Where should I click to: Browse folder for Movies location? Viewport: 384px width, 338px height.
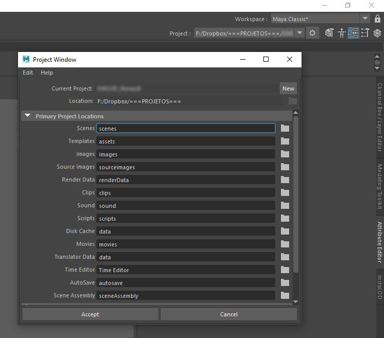pyautogui.click(x=285, y=244)
